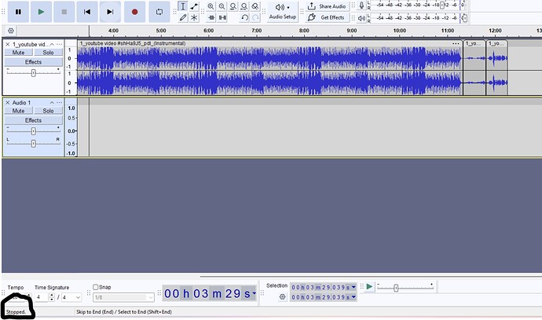The width and height of the screenshot is (542, 320).
Task: Click the Stop transport button
Action: coord(64,12)
